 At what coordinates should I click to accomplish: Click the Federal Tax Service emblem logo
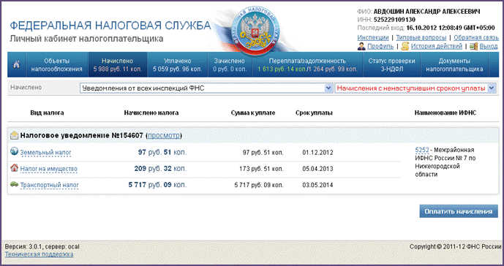coord(255,31)
